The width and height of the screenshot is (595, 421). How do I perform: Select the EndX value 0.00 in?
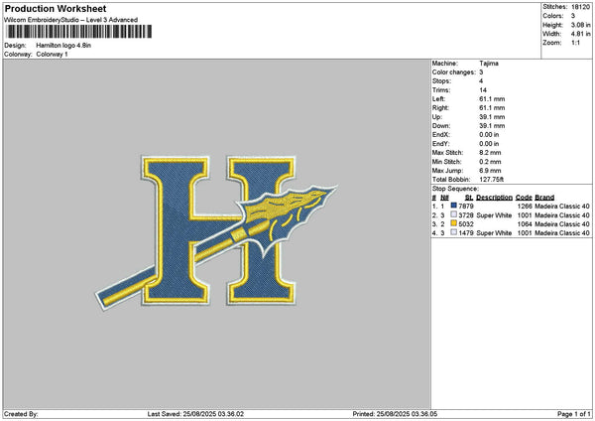click(x=489, y=134)
